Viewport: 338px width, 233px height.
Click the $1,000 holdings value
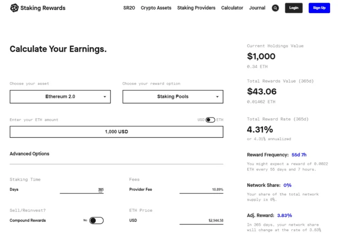tap(261, 56)
